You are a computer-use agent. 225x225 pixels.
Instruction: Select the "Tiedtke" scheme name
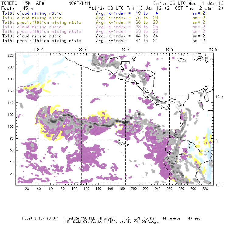(72, 218)
